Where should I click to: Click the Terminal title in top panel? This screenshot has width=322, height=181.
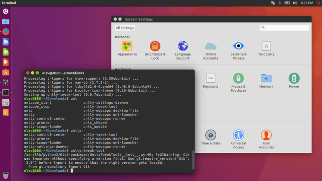click(x=8, y=3)
